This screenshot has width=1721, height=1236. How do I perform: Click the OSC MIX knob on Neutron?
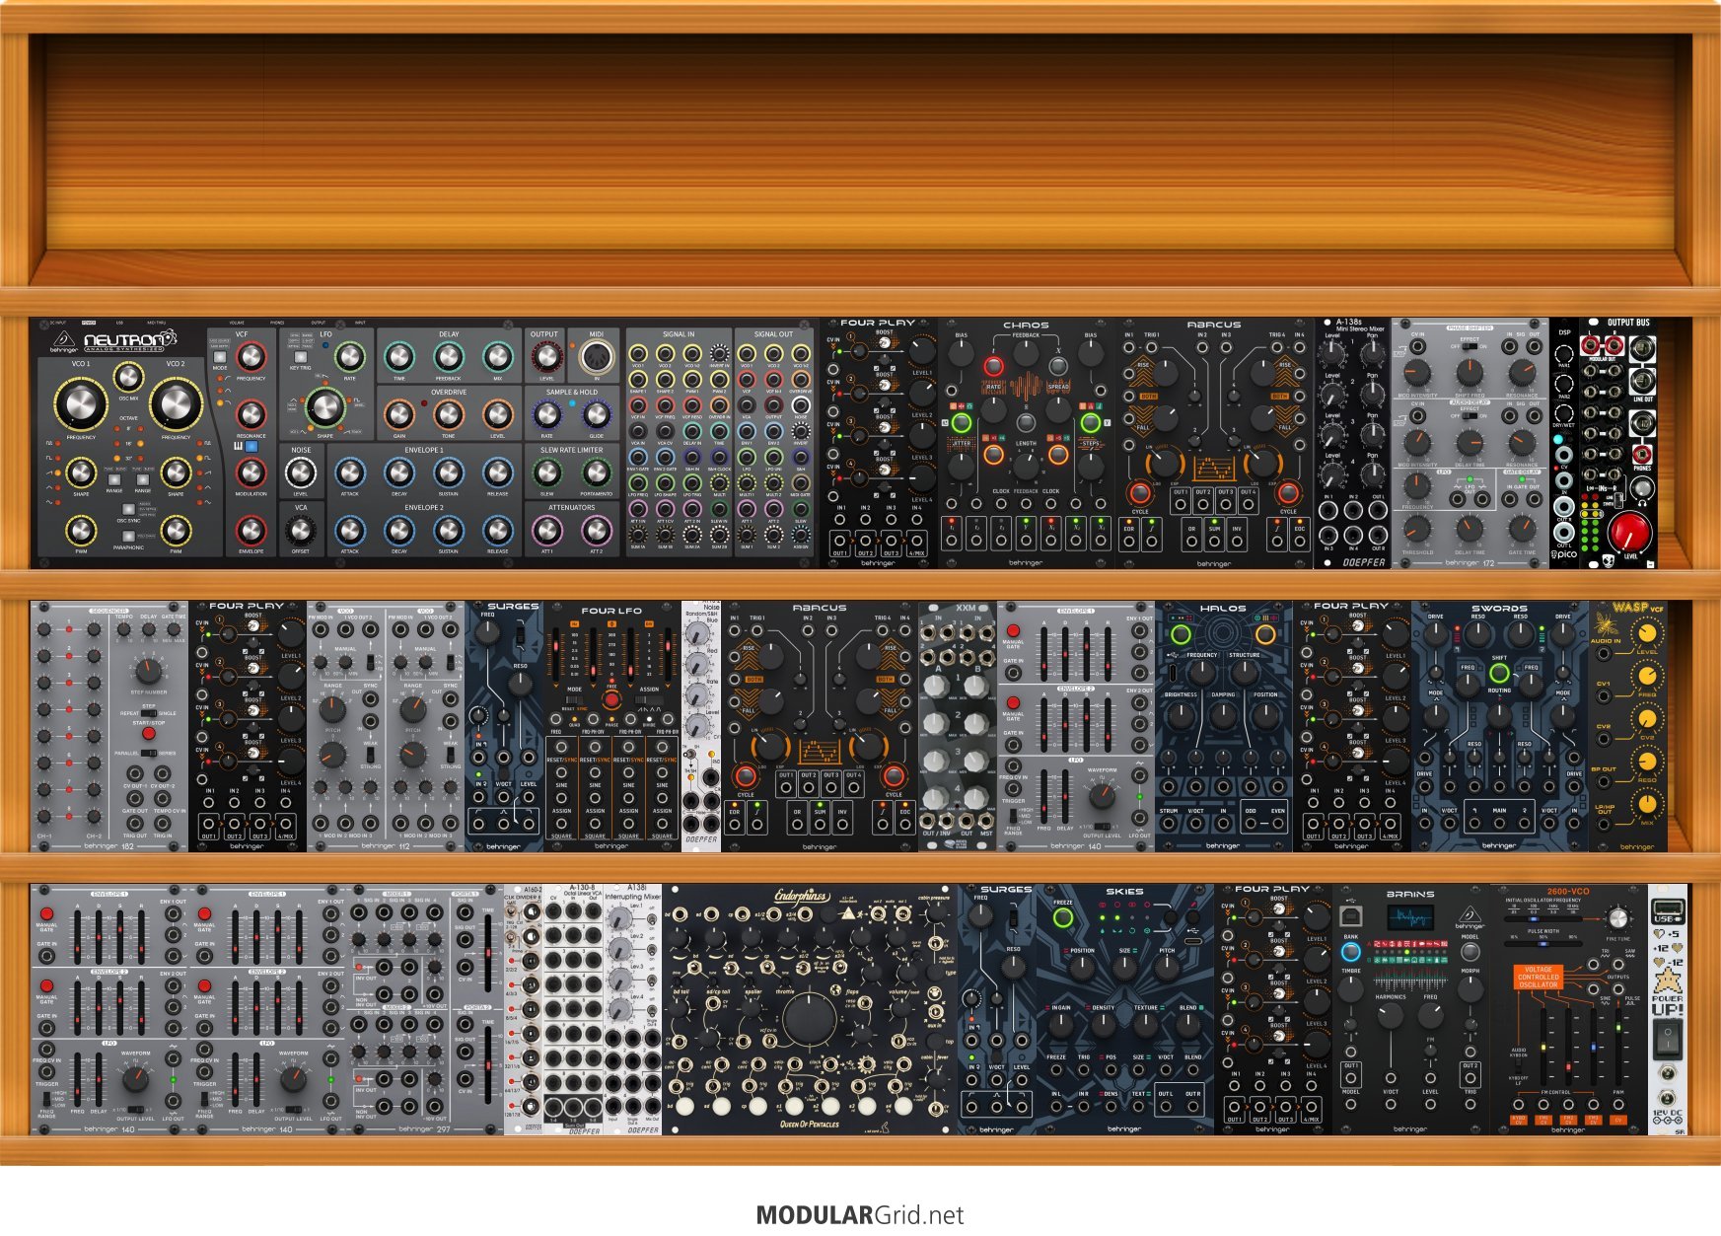pyautogui.click(x=128, y=375)
